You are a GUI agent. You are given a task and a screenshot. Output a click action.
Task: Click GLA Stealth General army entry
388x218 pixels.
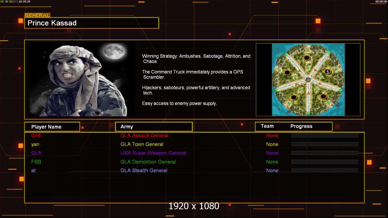pyautogui.click(x=144, y=171)
